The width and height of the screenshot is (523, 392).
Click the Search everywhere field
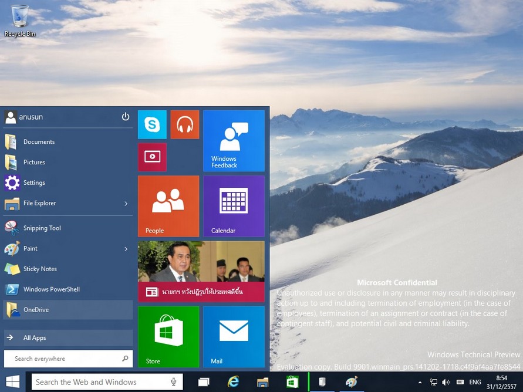click(x=68, y=359)
